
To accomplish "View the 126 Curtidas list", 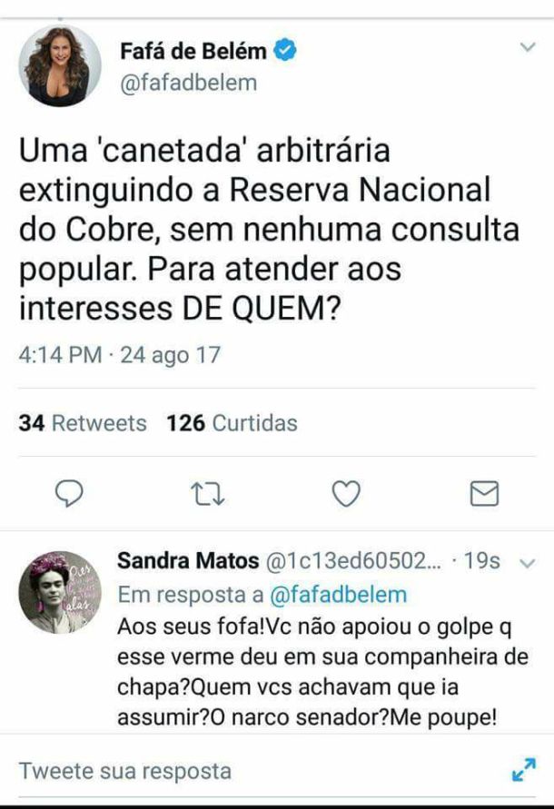I will pyautogui.click(x=229, y=422).
